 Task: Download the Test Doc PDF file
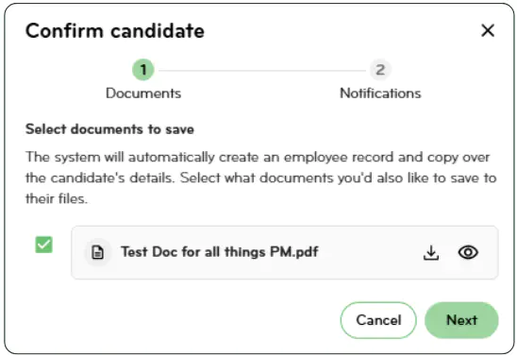tap(431, 253)
